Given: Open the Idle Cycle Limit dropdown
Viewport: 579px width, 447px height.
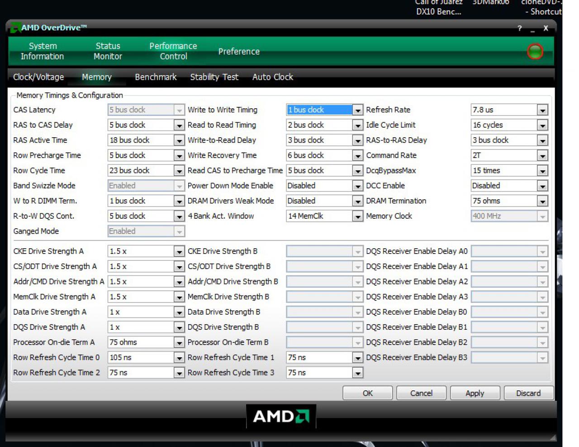Looking at the screenshot, I should pyautogui.click(x=542, y=125).
